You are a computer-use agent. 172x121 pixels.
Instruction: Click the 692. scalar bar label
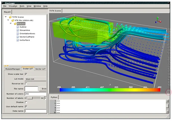pos(160,87)
